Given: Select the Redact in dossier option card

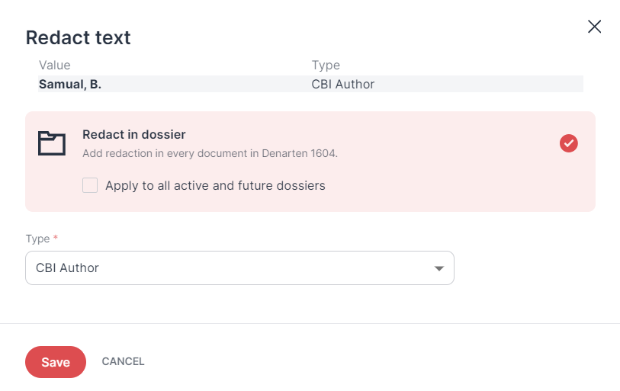Looking at the screenshot, I should coord(310,162).
